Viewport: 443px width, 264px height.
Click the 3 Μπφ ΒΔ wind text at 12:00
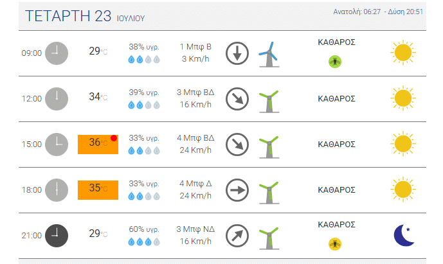(x=195, y=92)
